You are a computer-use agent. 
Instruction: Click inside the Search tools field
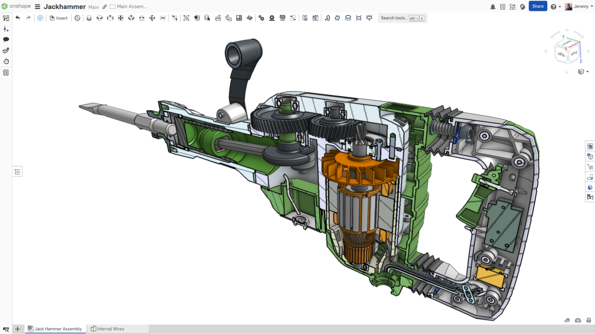[x=394, y=18]
